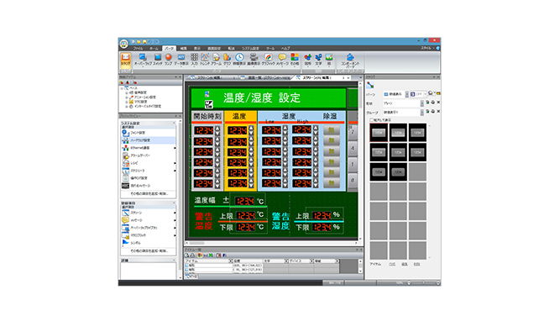This screenshot has height=316, width=544.
Task: Click the その他 (Others) colored-squares icon
Action: click(x=295, y=60)
